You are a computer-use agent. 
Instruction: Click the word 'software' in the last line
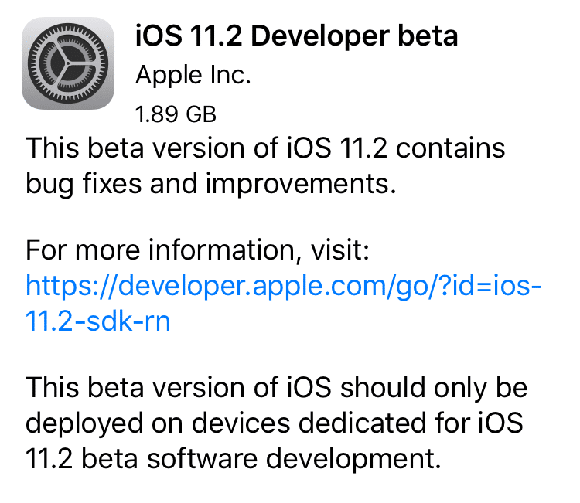[202, 458]
